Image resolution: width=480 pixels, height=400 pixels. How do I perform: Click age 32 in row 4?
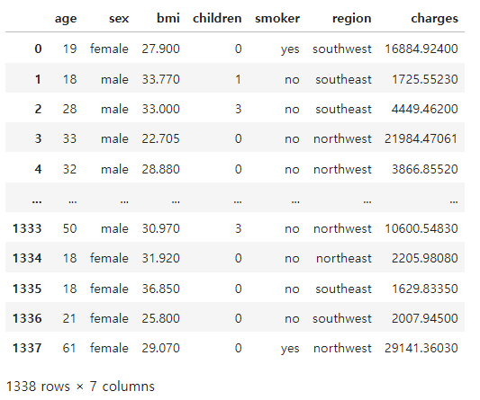coord(70,169)
